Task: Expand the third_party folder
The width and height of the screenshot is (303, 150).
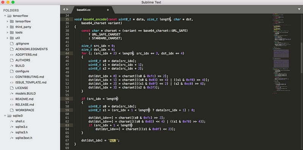Action: (8, 27)
